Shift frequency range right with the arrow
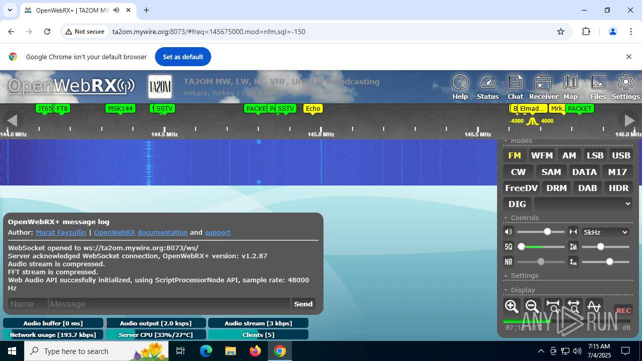 pos(629,120)
